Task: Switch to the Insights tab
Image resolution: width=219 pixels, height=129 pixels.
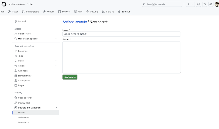Action: (108, 12)
